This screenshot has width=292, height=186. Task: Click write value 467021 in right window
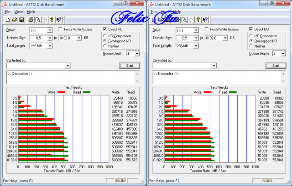point(263,129)
